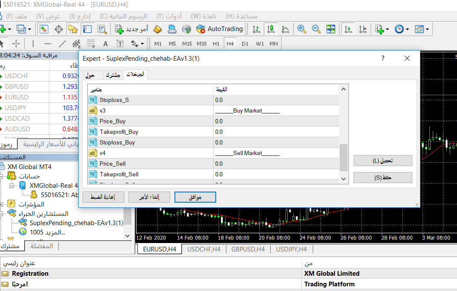Show the Data Window crosshair-circle icon
The image size is (457, 291).
[x=59, y=29]
